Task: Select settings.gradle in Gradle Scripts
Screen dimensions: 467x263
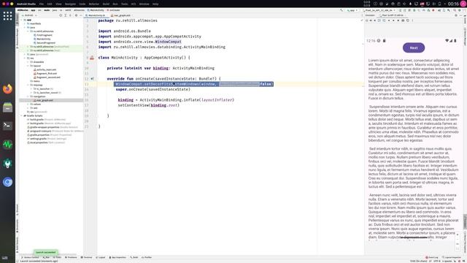Action: coord(36,139)
